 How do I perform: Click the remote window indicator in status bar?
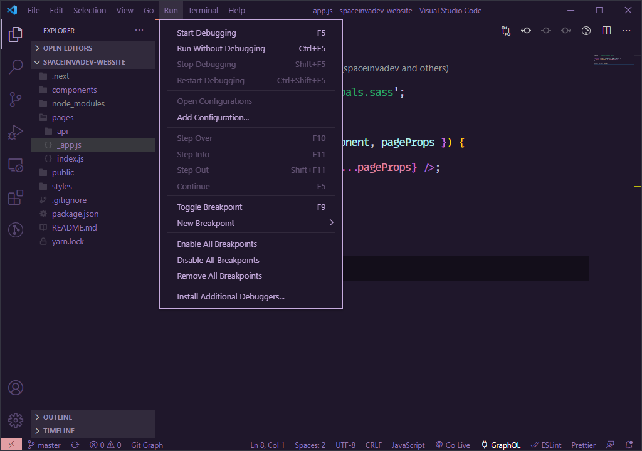click(x=11, y=445)
